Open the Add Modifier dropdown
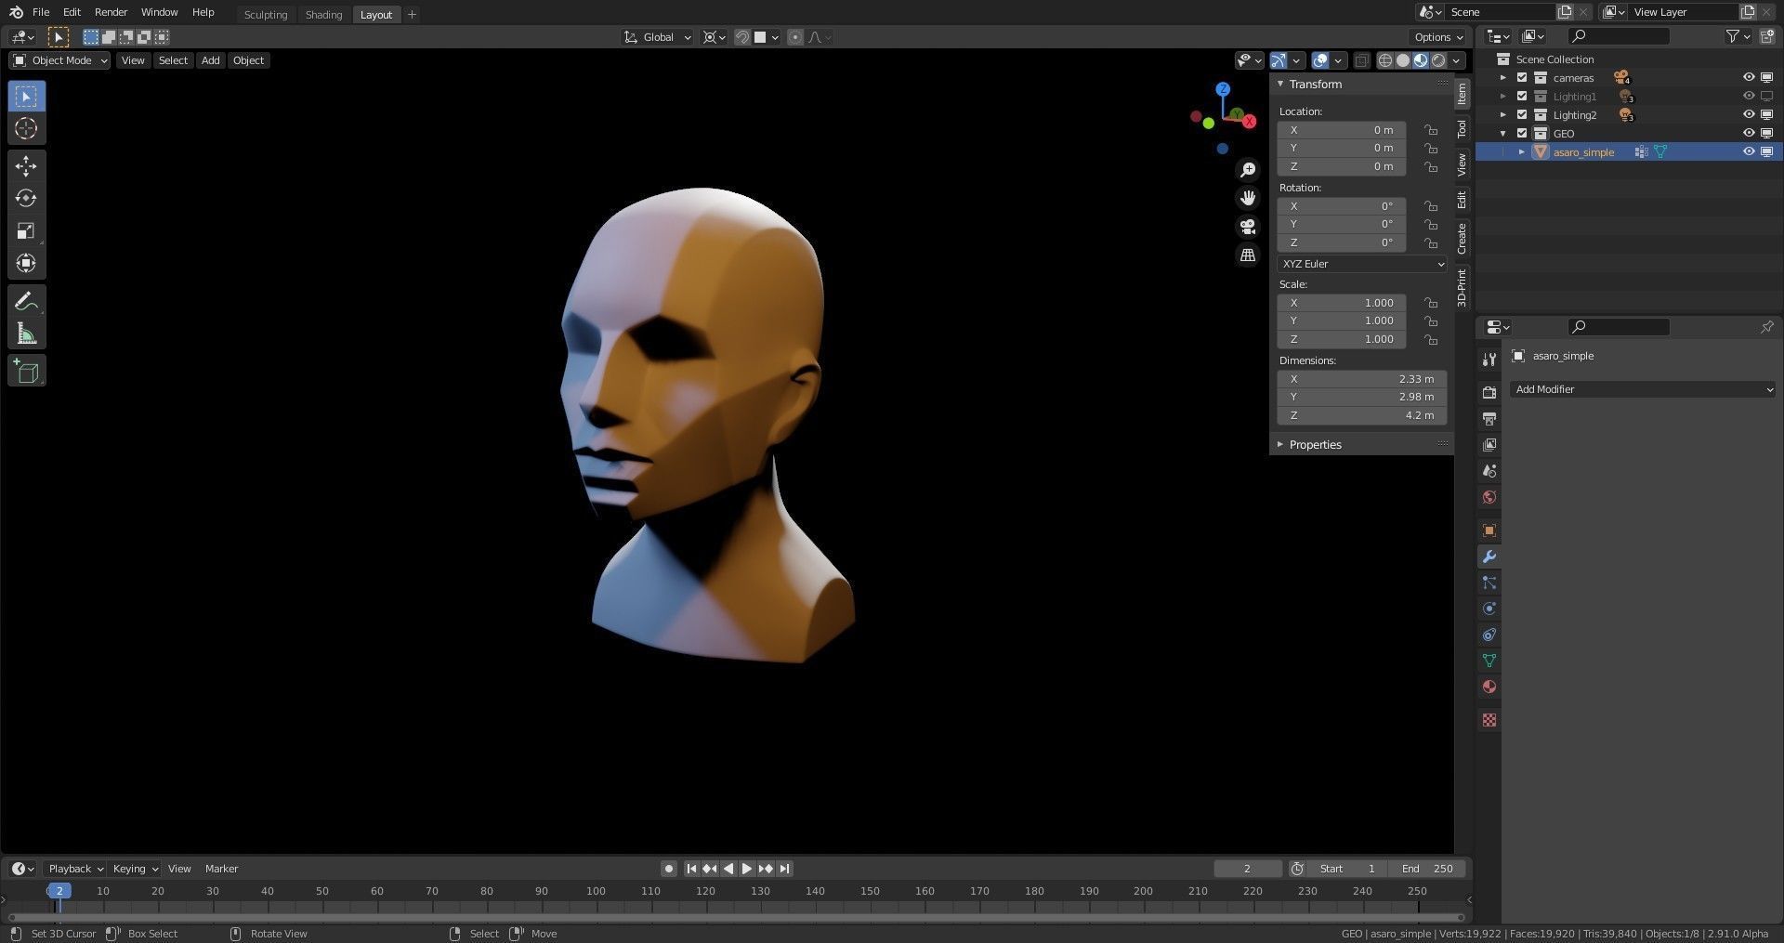 (x=1642, y=389)
